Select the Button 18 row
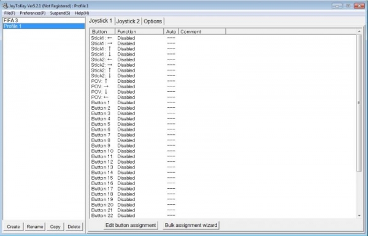368x236 pixels. point(223,194)
